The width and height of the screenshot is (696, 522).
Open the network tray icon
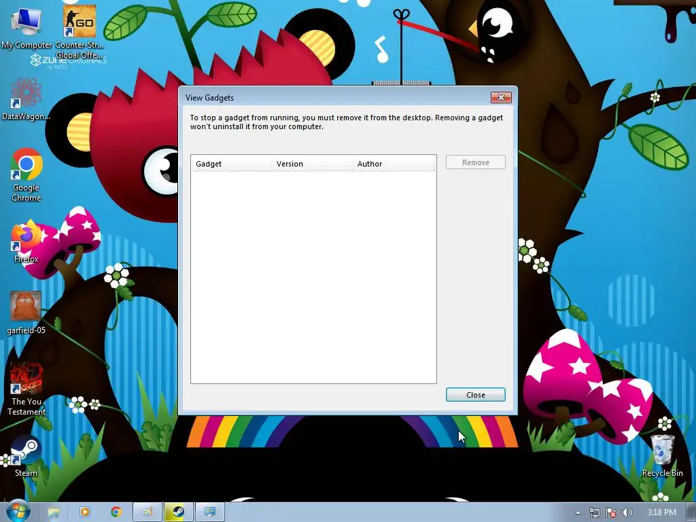point(594,512)
